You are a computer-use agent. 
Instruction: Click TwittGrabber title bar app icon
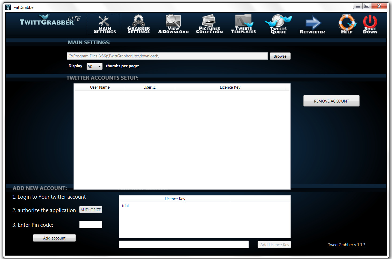point(8,7)
